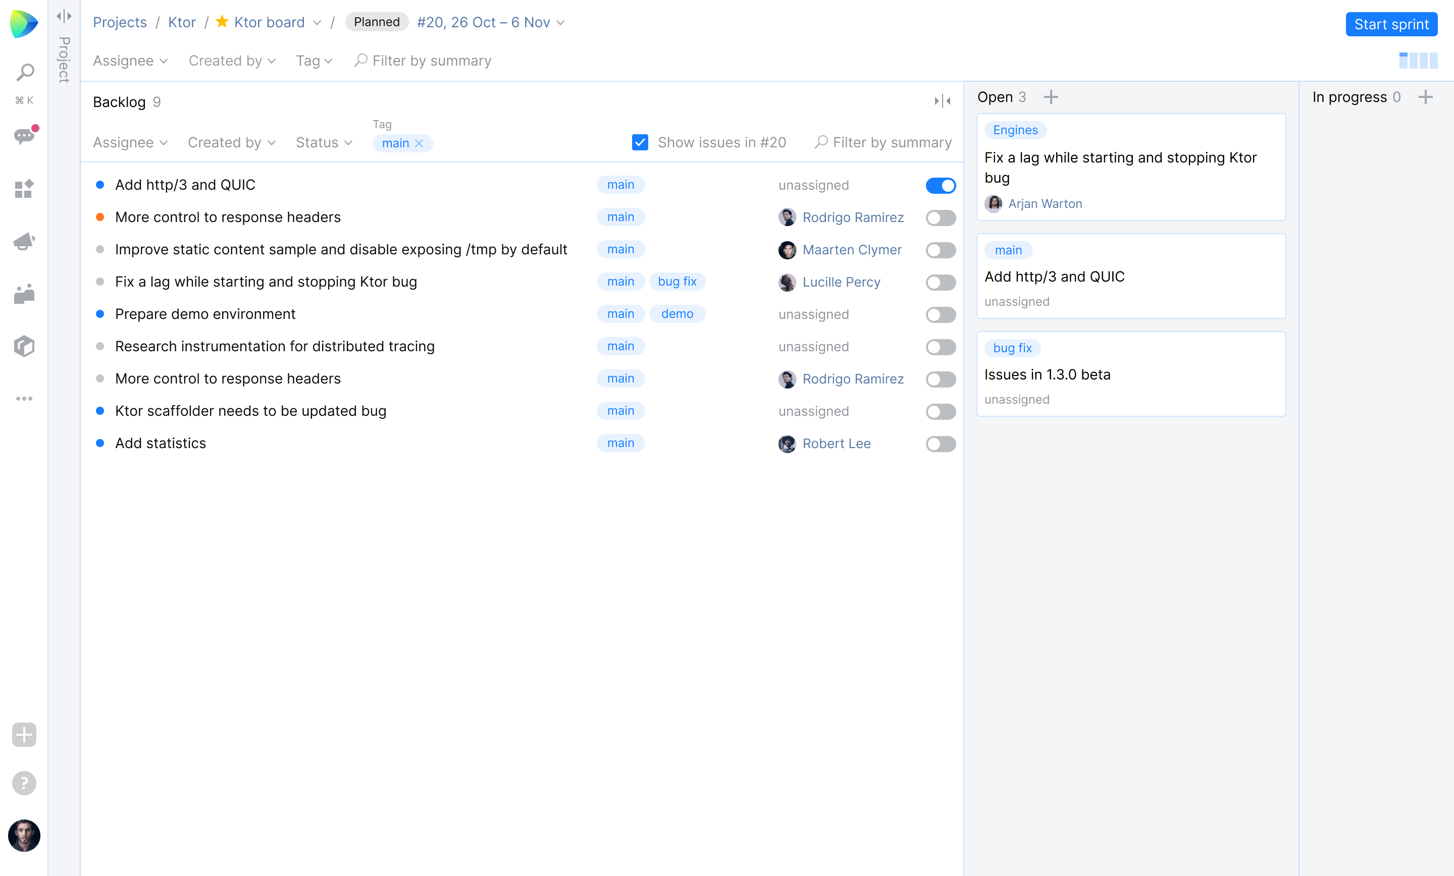Click the backlog Filter by summary field
The height and width of the screenshot is (876, 1454).
[x=883, y=142]
